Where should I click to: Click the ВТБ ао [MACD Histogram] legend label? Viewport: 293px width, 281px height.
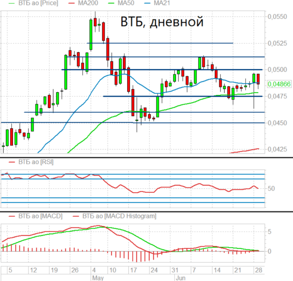click(x=119, y=216)
